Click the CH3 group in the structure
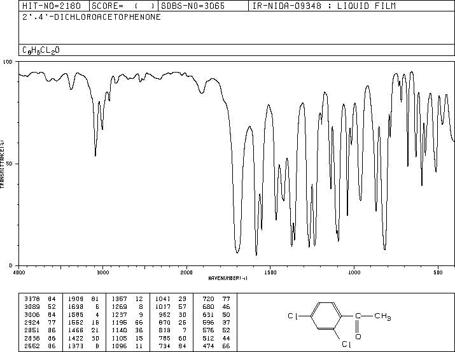Image resolution: width=455 pixels, height=352 pixels. pos(382,316)
